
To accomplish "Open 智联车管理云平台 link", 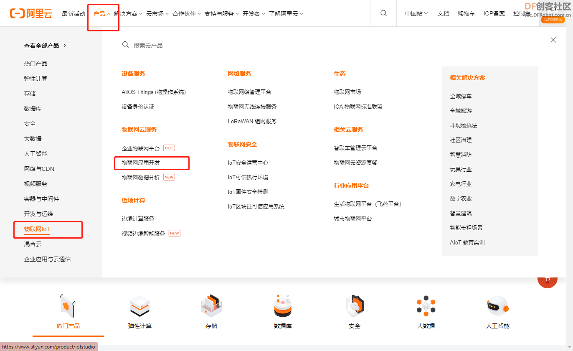I will [355, 148].
